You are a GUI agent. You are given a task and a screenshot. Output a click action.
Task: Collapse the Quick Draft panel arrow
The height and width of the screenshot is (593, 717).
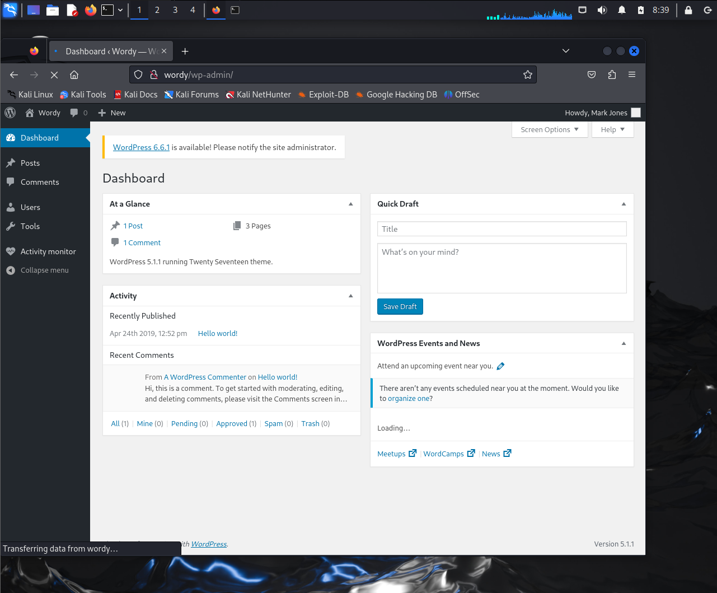tap(624, 204)
